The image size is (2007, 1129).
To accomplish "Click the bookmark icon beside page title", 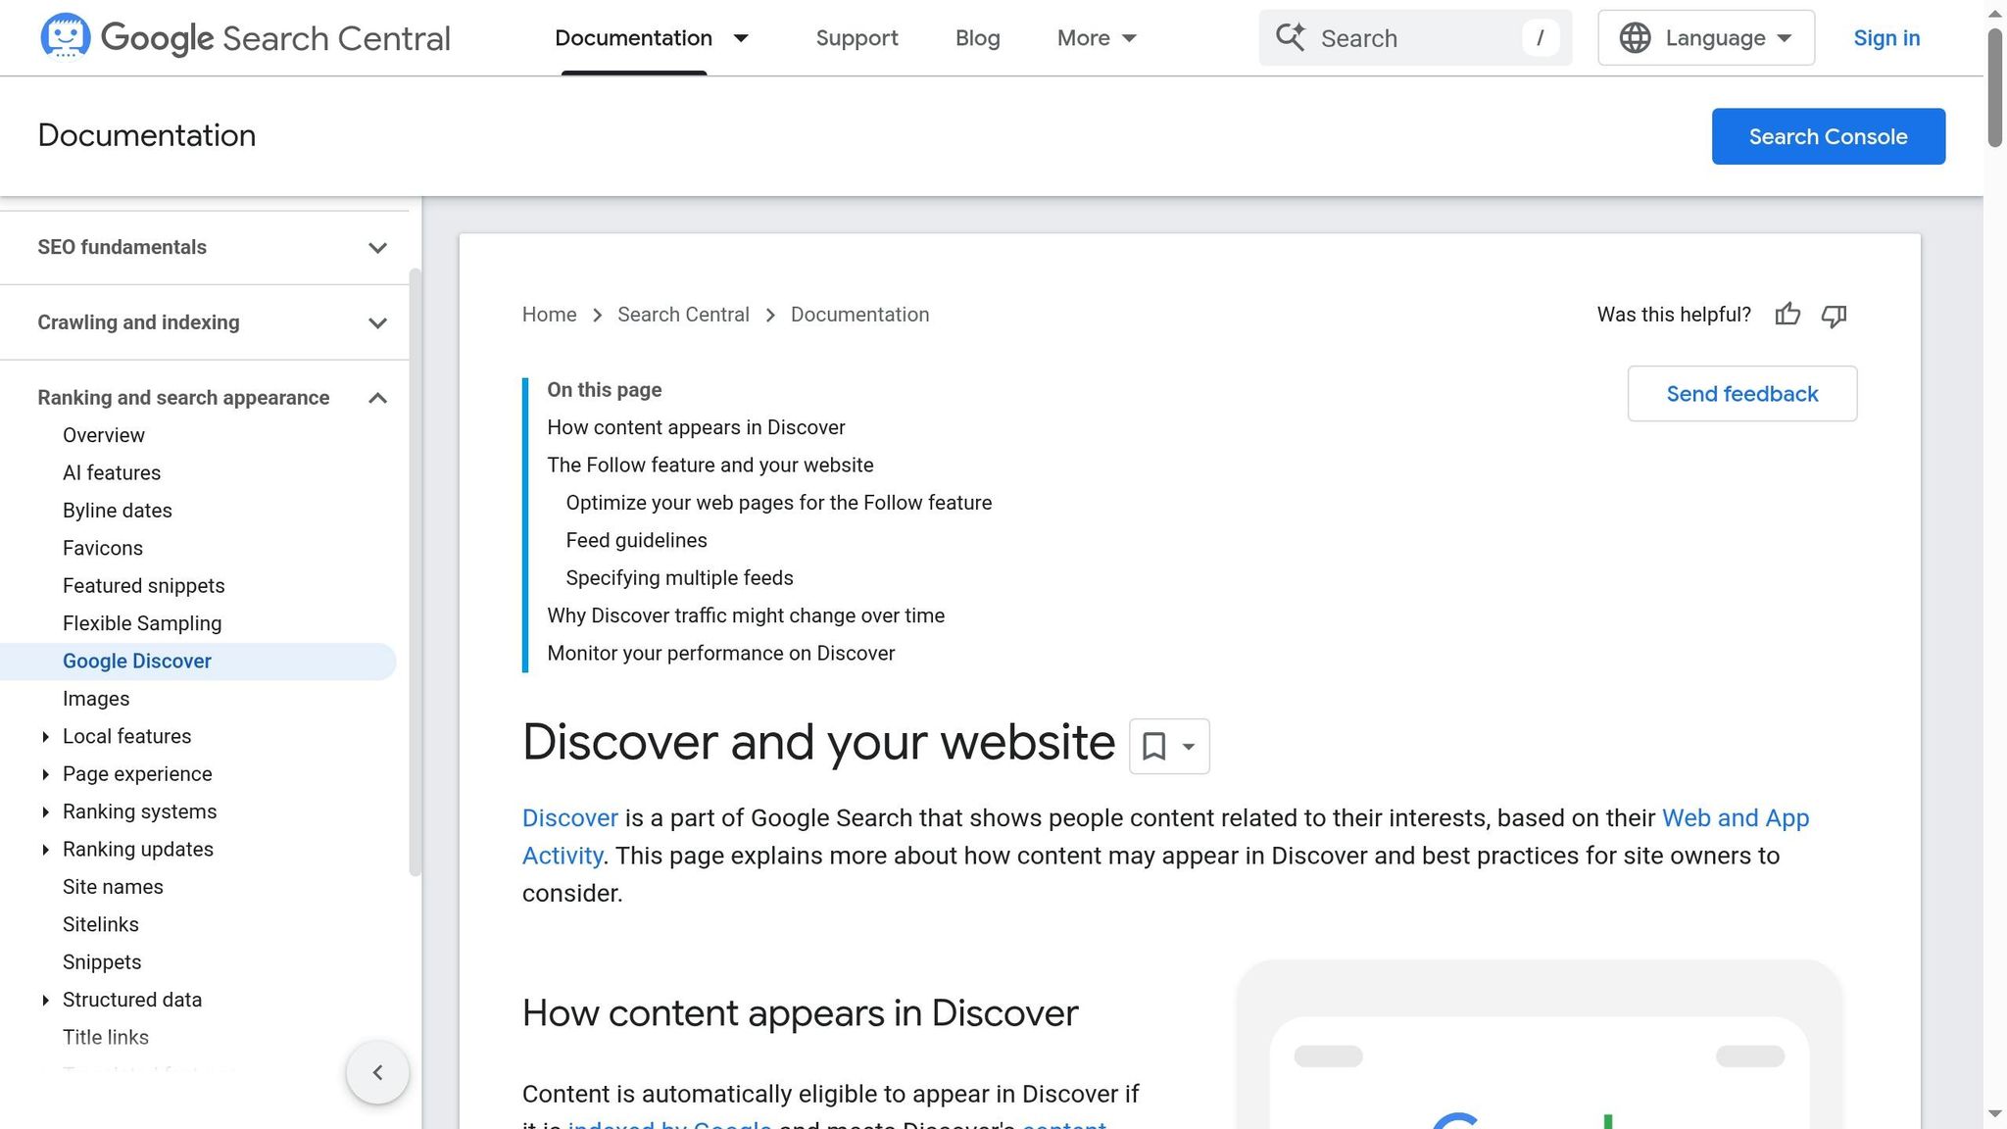I will pyautogui.click(x=1153, y=747).
